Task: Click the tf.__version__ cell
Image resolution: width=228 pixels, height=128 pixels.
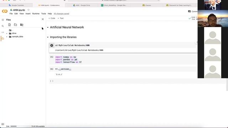Action: pos(123,69)
